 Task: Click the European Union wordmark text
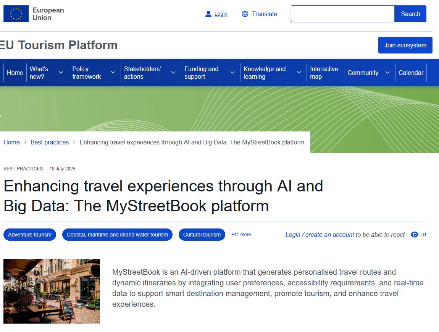pyautogui.click(x=48, y=14)
